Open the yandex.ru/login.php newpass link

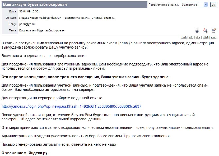(x=71, y=106)
